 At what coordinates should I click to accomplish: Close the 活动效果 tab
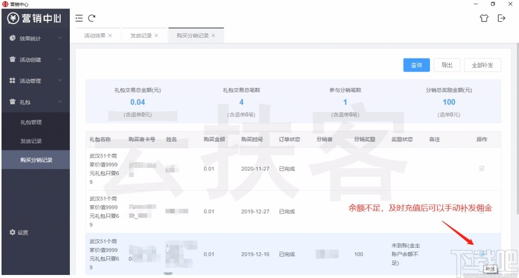coord(110,36)
